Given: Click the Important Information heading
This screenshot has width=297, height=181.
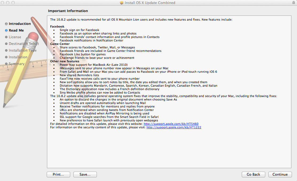Looking at the screenshot, I should click(68, 11).
